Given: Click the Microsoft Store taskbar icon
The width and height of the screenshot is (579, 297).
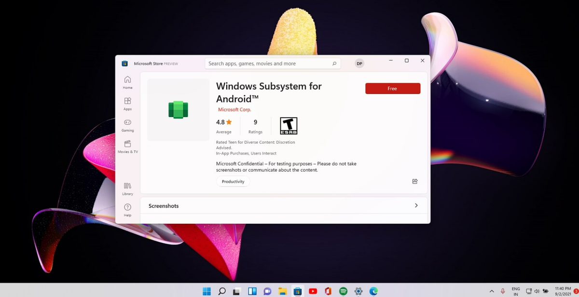Looking at the screenshot, I should pyautogui.click(x=298, y=291).
